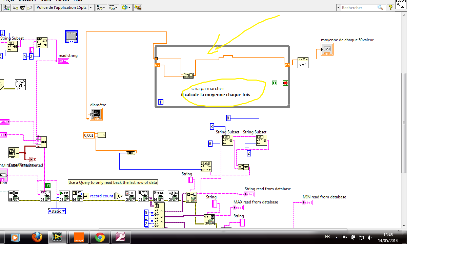Click in the Rechercher search field
The image size is (463, 260).
click(x=359, y=7)
